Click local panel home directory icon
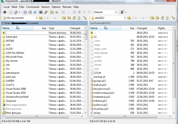Screen dimensions: 178x124 [74, 18]
